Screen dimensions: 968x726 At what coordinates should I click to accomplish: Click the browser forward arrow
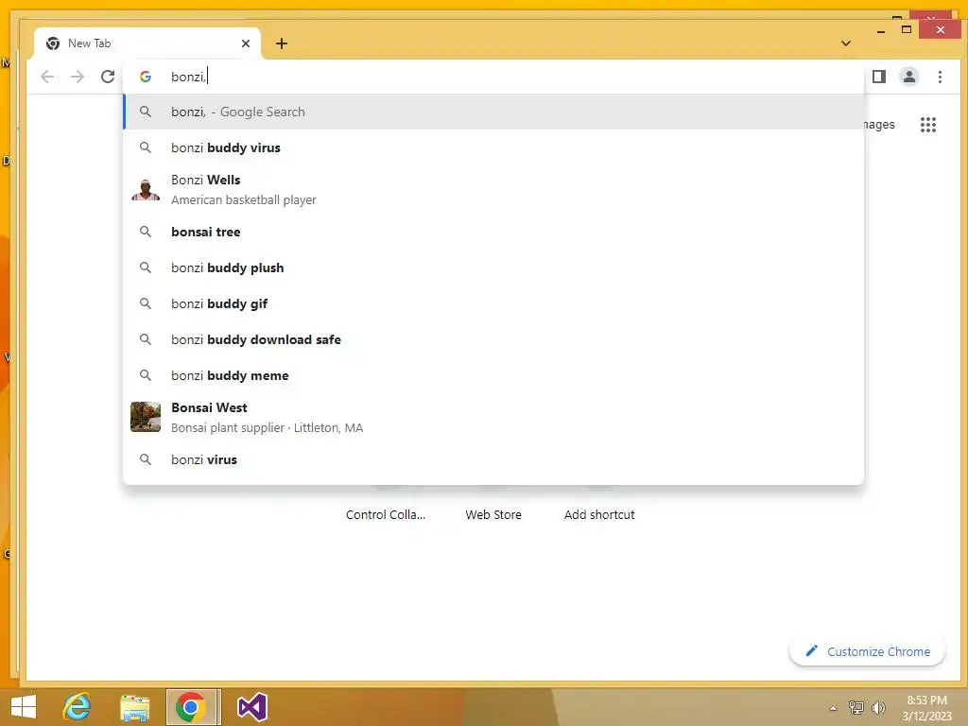point(78,77)
